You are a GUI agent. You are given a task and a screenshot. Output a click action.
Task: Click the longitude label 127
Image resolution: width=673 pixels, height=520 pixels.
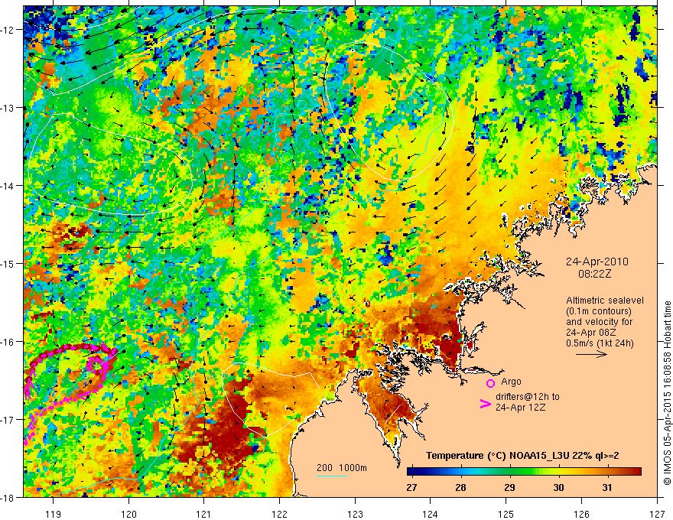coord(657,514)
